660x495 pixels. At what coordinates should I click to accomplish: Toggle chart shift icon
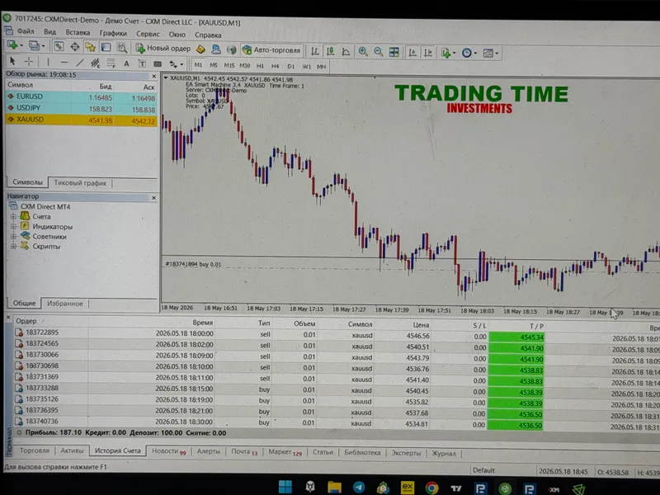(428, 53)
